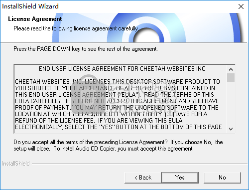
Task: Accept the license by clicking Yes
Action: (180, 178)
